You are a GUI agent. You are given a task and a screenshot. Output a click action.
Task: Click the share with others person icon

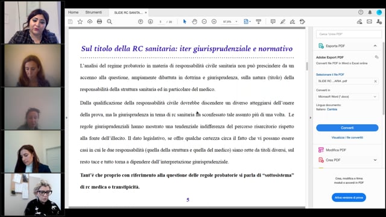(379, 22)
